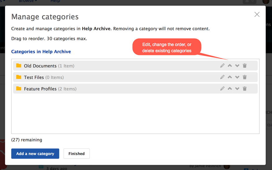Viewport: 272px width, 170px height.
Task: Click Add a new category button
Action: point(35,154)
